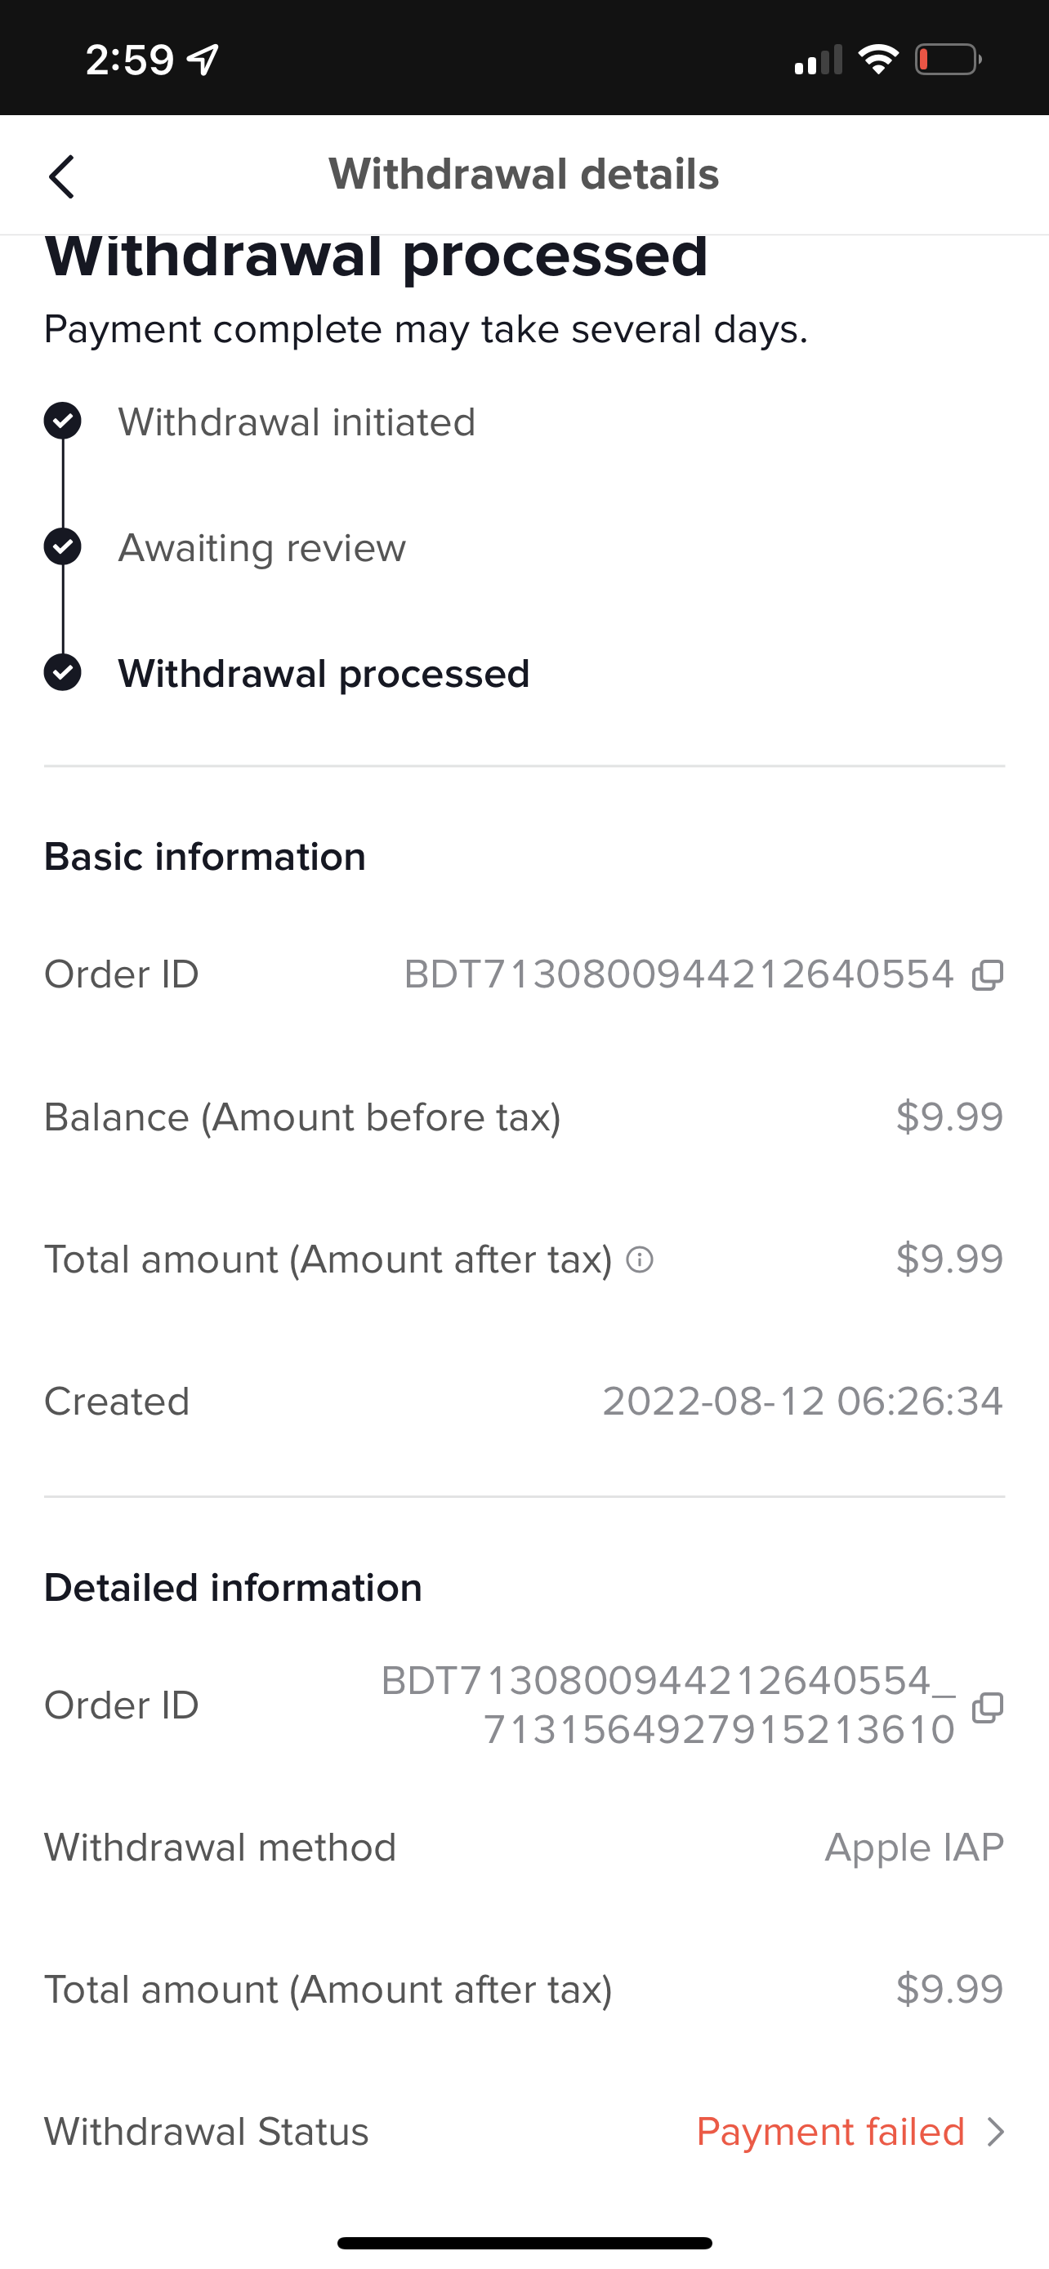This screenshot has height=2269, width=1049.
Task: Tap the Withdrawal processed step checkmark
Action: pos(63,673)
